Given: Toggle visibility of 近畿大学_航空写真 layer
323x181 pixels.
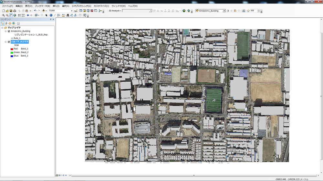Looking at the screenshot, I should click(x=9, y=42).
